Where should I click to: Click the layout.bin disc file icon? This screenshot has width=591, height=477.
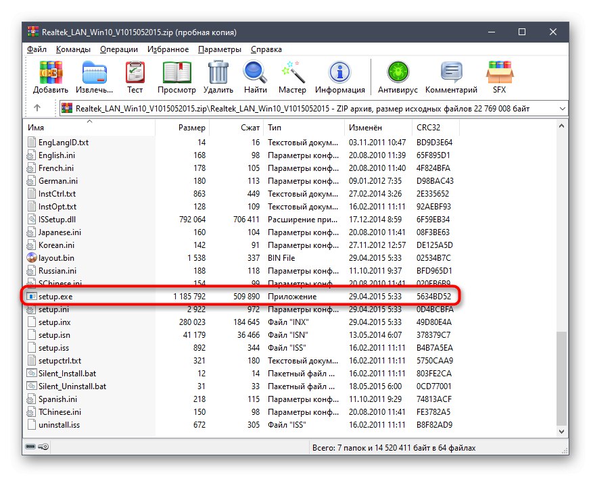32,258
